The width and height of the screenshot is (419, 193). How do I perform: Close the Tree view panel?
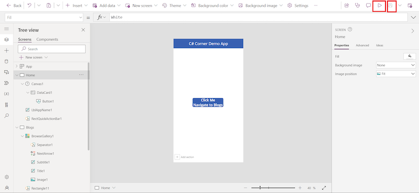(x=83, y=30)
